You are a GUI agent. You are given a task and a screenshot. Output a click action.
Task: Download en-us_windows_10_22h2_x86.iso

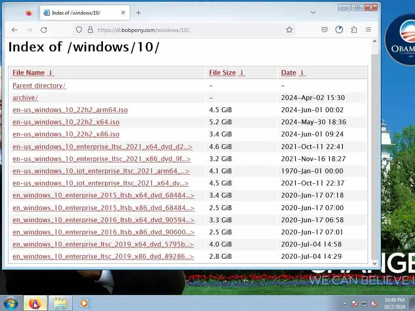point(66,134)
